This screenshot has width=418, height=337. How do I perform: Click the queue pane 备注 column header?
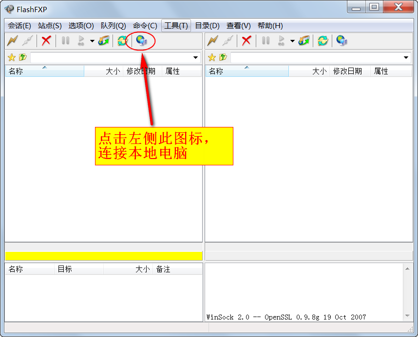click(x=177, y=269)
